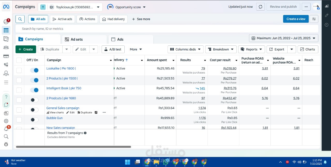Click the pencil edit icon in right panel
The image size is (331, 167).
pos(327,15)
